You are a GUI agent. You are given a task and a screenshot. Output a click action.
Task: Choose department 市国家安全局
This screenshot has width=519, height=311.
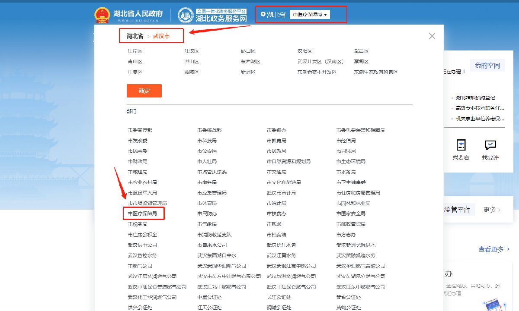tap(351, 214)
